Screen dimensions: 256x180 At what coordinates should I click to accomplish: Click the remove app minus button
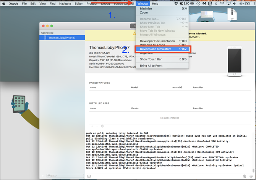(97, 126)
